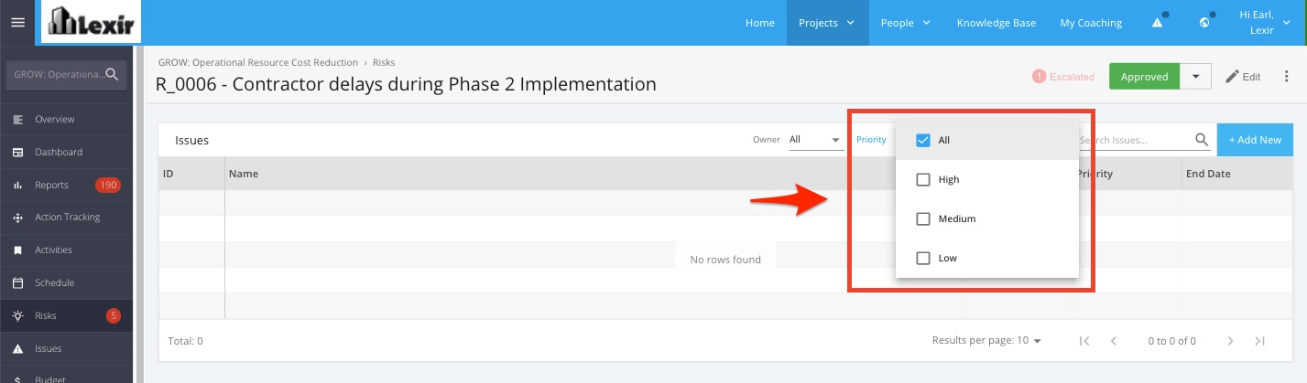The height and width of the screenshot is (383, 1307).
Task: Click the 0 to 0 of 0 pagination text
Action: click(x=1172, y=341)
